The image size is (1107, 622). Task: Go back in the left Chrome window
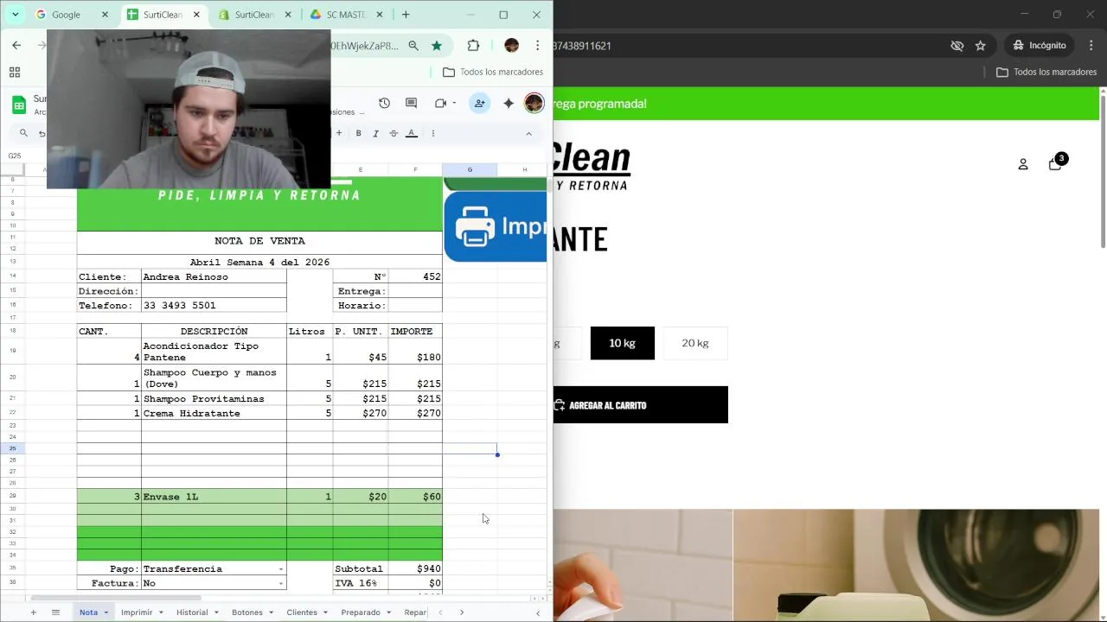point(16,45)
